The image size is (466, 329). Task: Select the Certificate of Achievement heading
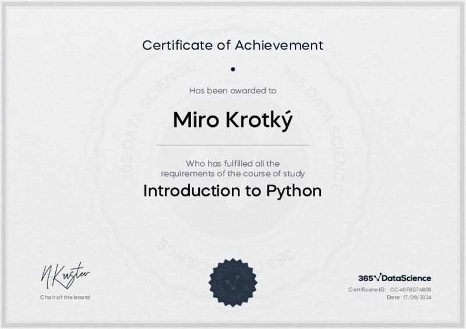[x=232, y=45]
